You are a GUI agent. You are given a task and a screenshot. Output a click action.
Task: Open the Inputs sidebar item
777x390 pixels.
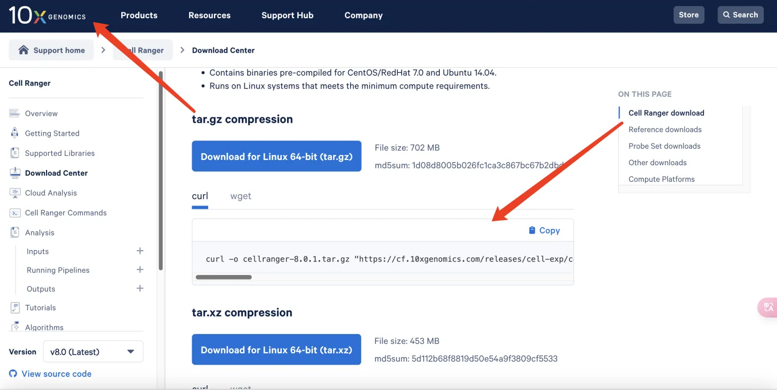click(x=38, y=251)
